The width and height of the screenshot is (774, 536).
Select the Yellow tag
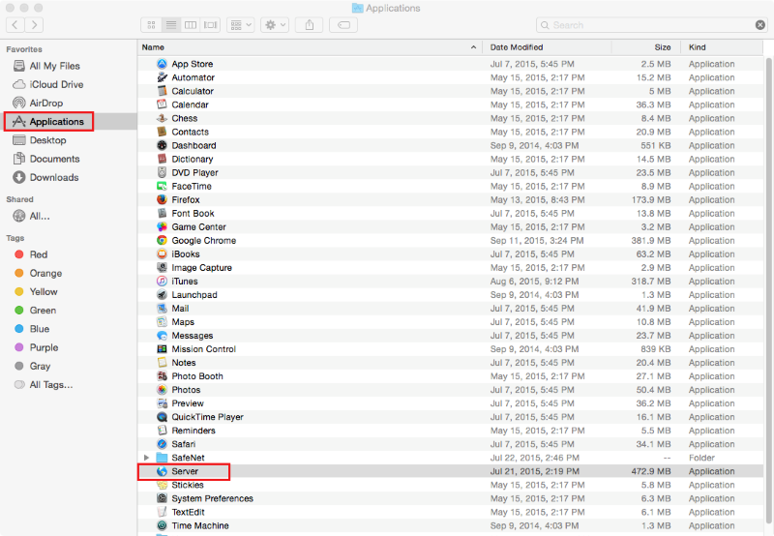(x=44, y=291)
